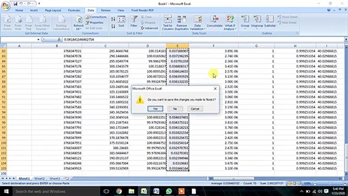Open File Explorer from the taskbar
348x196 pixels.
(x=131, y=191)
